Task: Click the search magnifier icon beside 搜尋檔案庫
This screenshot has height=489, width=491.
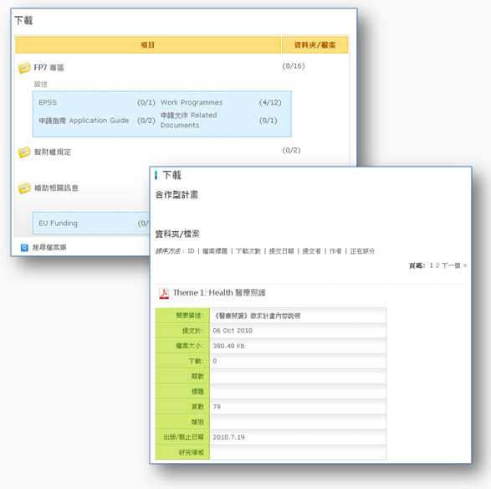Action: (x=24, y=248)
